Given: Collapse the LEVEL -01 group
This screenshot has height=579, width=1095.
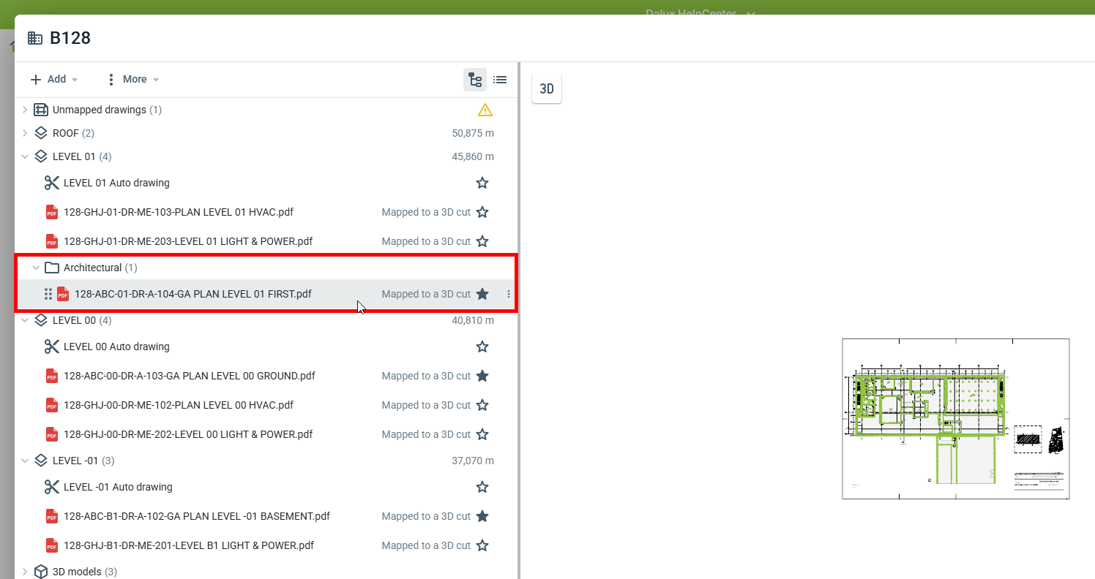Looking at the screenshot, I should pos(25,461).
